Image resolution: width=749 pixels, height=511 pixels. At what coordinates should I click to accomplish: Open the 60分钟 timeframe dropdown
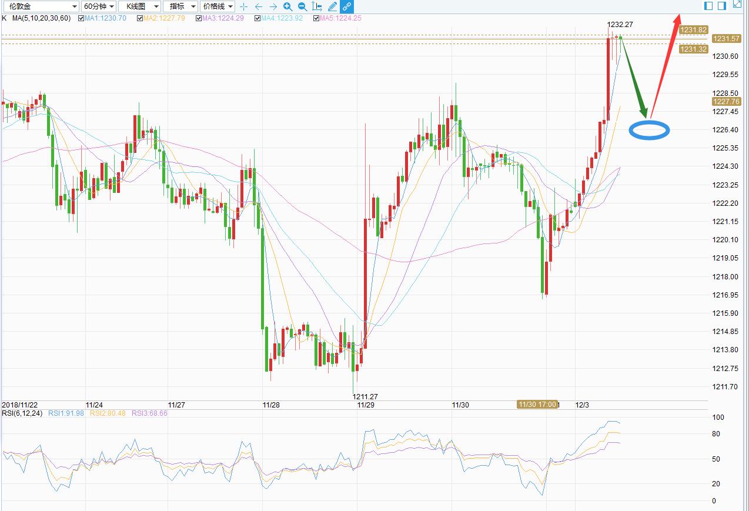point(98,6)
